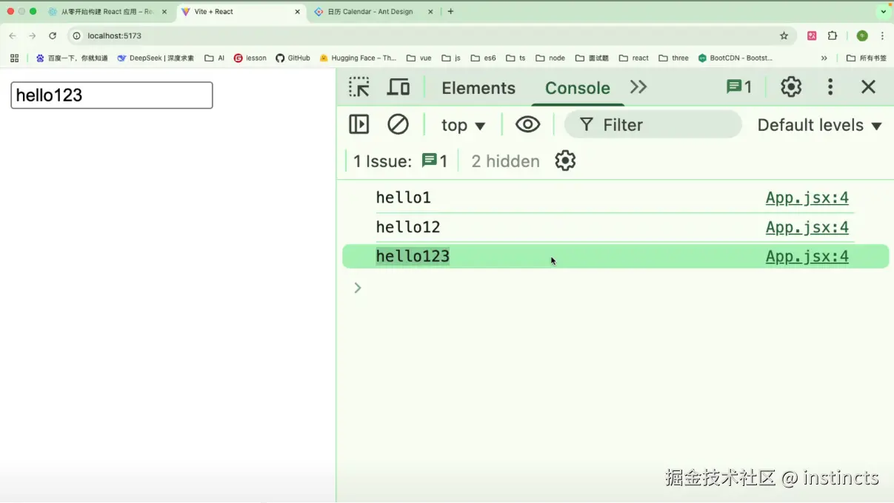
Task: Open the 所有书签 all bookmarks folder
Action: [867, 58]
